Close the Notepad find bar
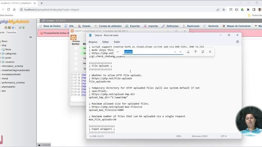262x147 pixels. (x=210, y=52)
